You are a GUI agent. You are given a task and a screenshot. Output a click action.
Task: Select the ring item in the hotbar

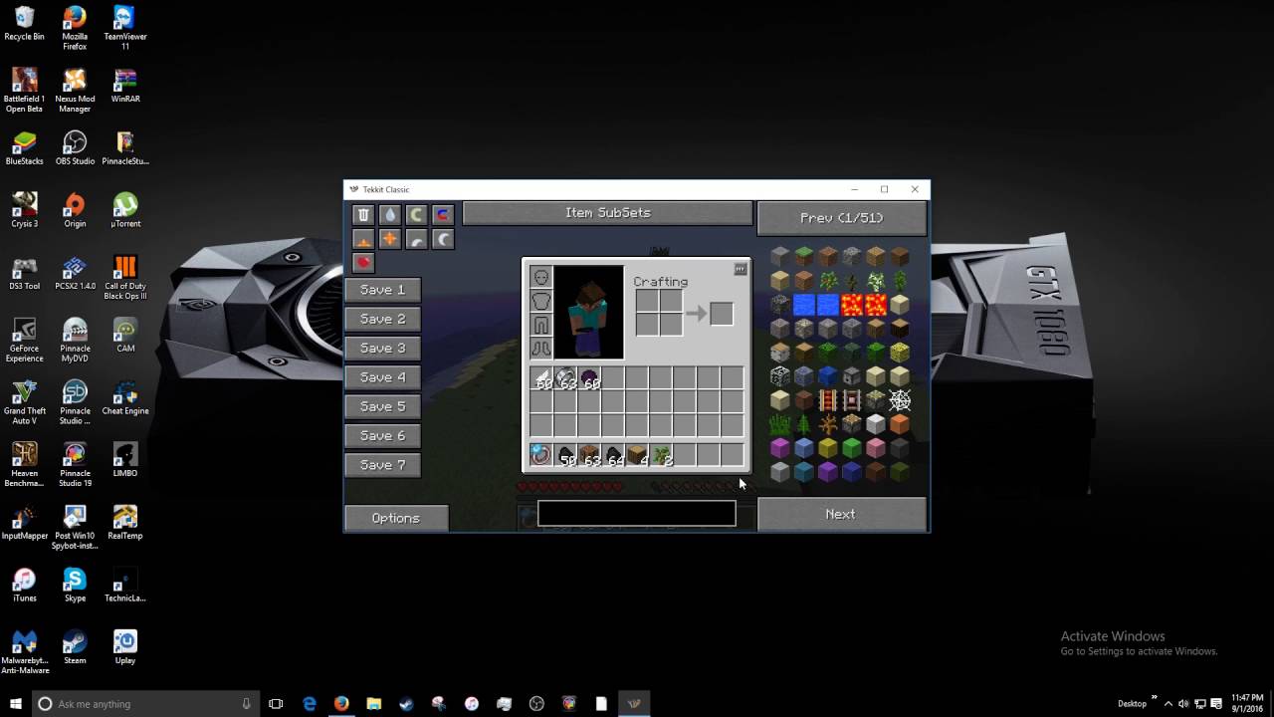pyautogui.click(x=541, y=455)
